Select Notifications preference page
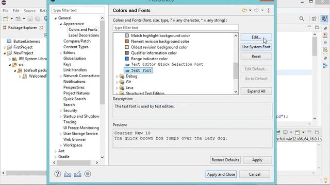This screenshot has height=185, width=330. click(74, 81)
